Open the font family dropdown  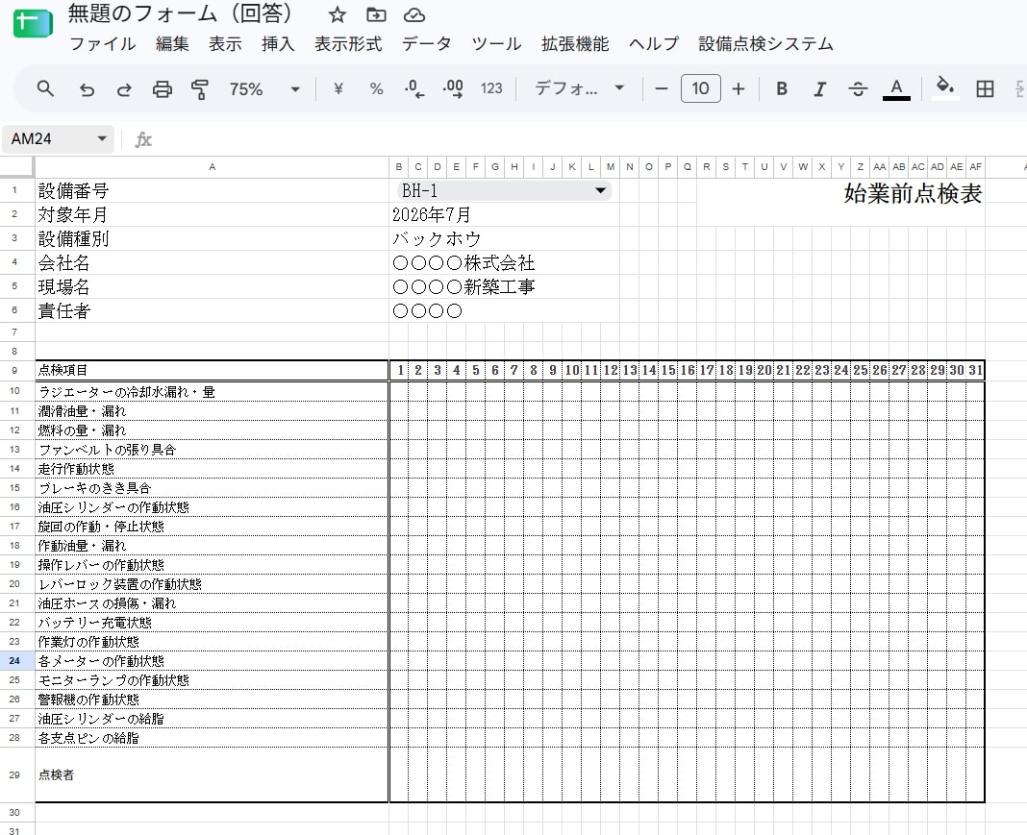pyautogui.click(x=579, y=88)
